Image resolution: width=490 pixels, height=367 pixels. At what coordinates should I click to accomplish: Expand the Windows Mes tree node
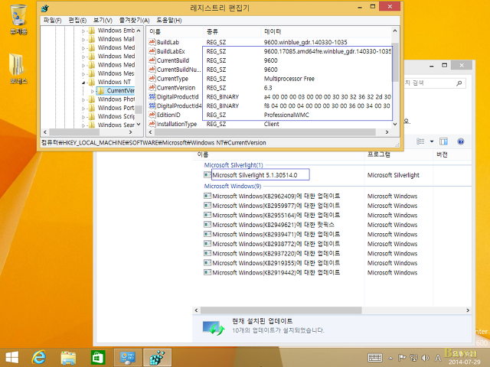click(83, 74)
